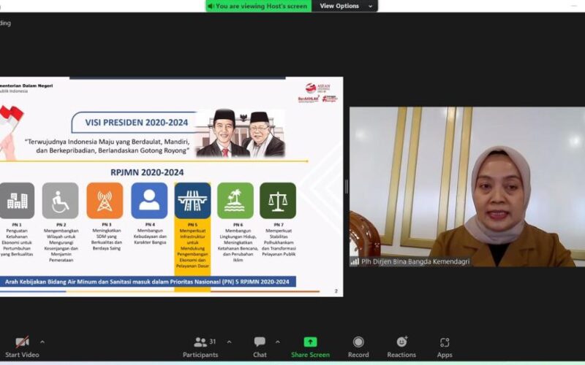Click the green Share Screen button
The image size is (585, 365).
[310, 347]
